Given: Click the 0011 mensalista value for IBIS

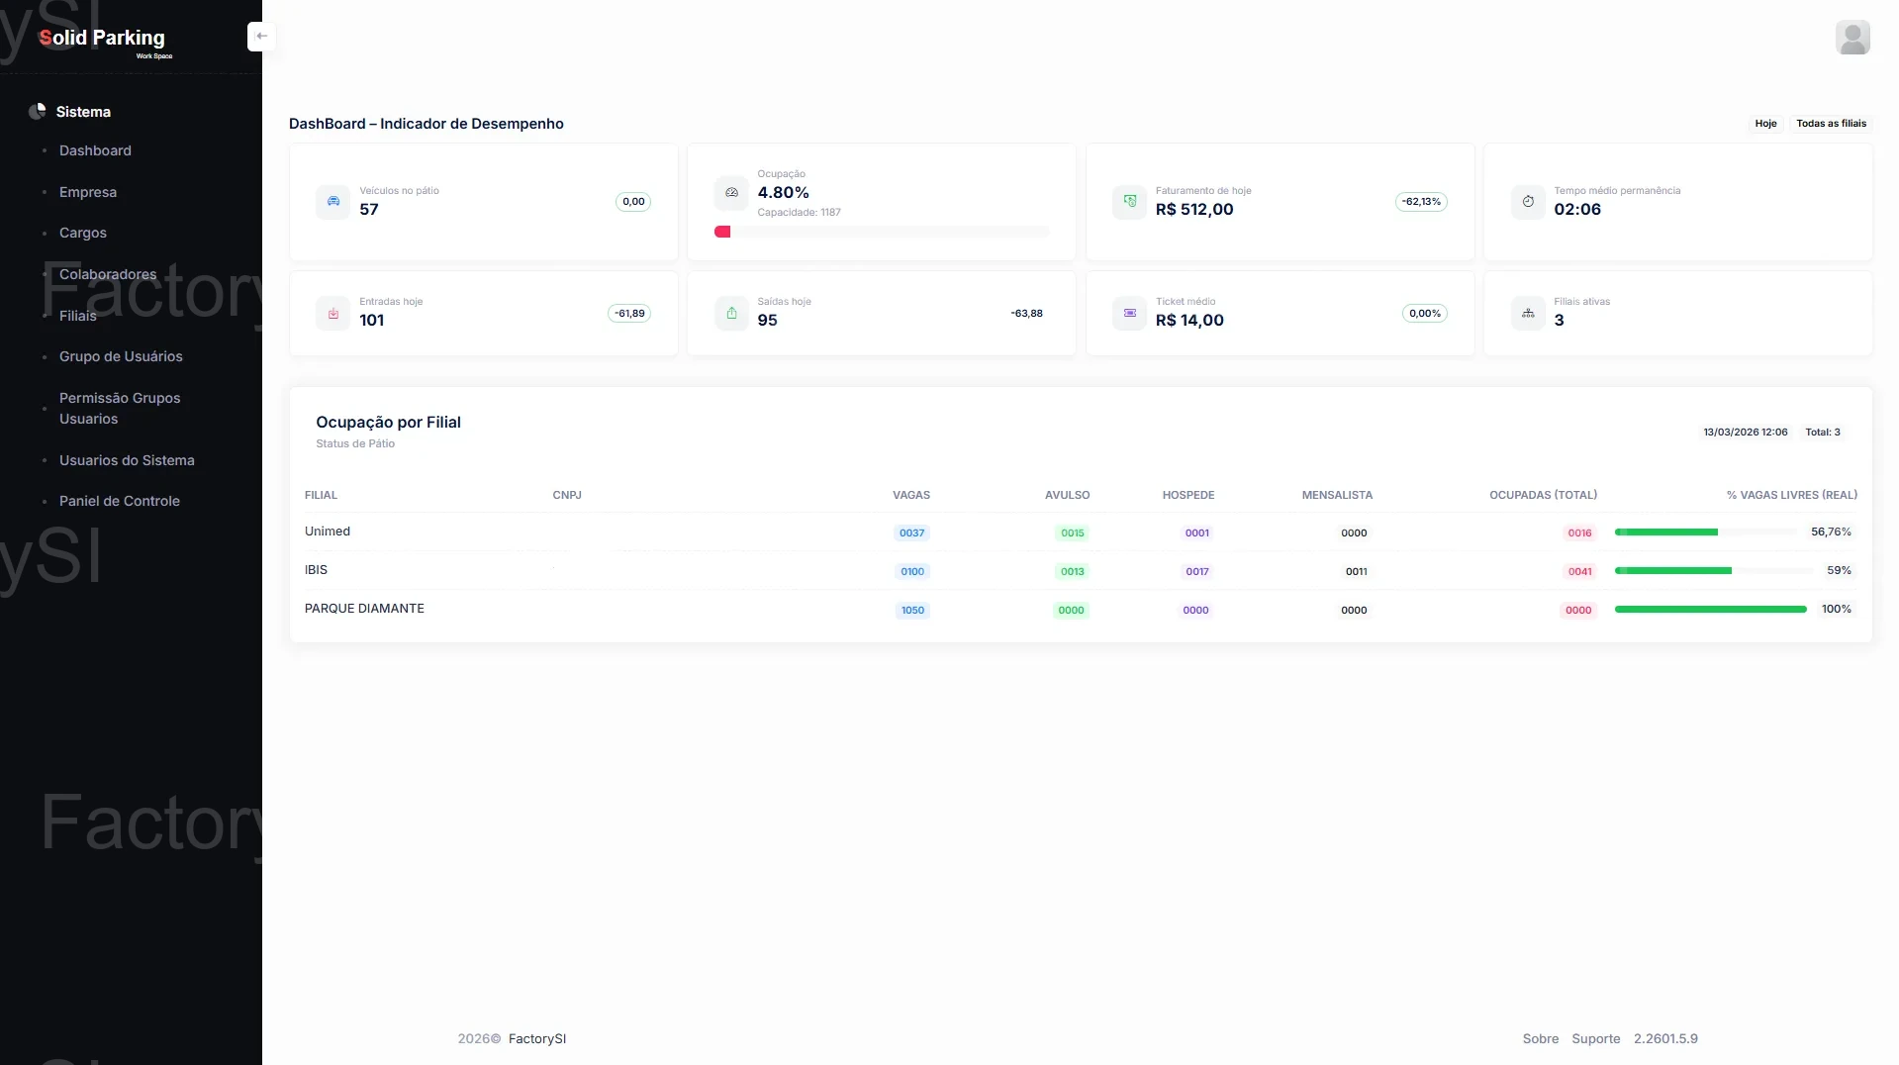Looking at the screenshot, I should [1356, 571].
